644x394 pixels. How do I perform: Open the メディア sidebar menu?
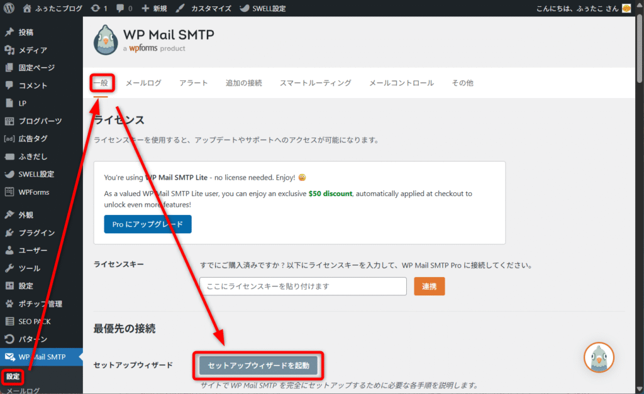32,50
